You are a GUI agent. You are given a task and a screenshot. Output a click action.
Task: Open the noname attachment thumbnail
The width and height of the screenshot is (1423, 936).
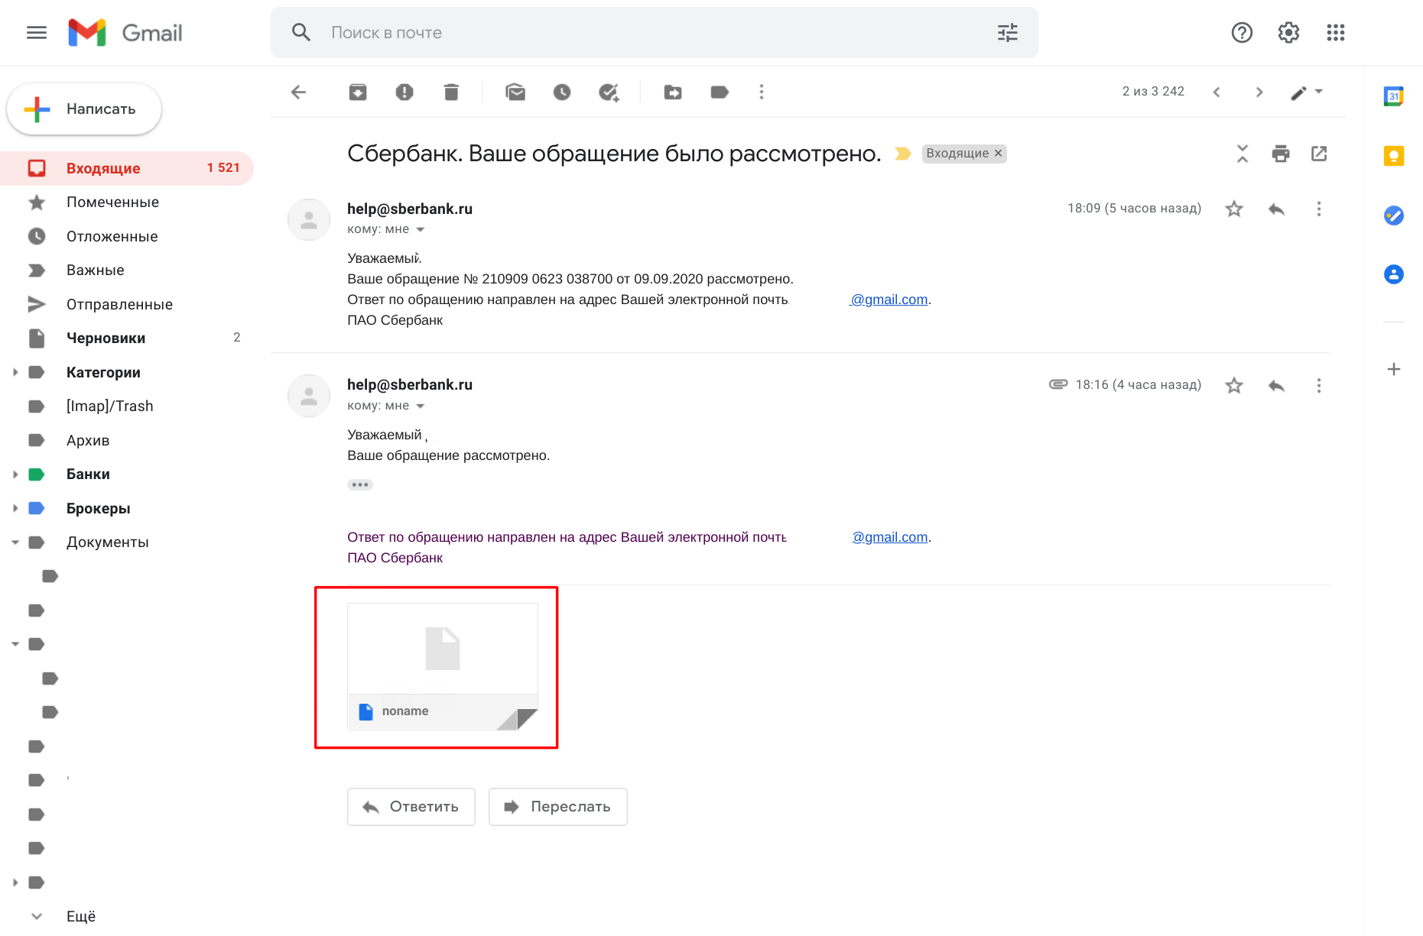tap(443, 666)
